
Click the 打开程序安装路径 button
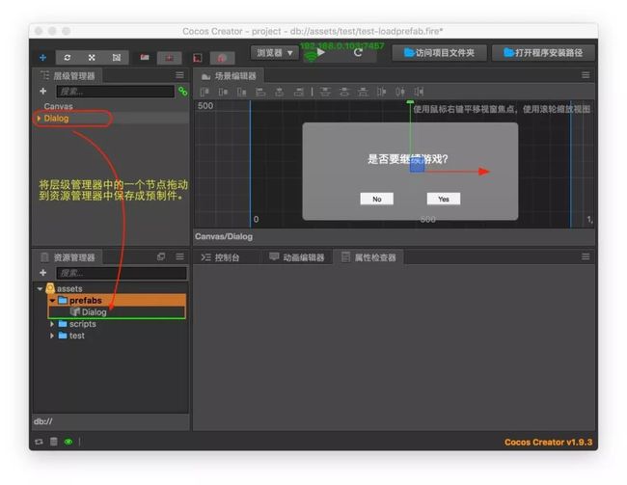click(x=543, y=53)
